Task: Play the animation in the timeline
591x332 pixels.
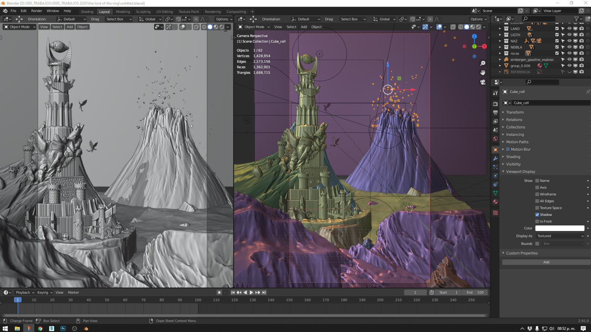Action: tap(251, 293)
